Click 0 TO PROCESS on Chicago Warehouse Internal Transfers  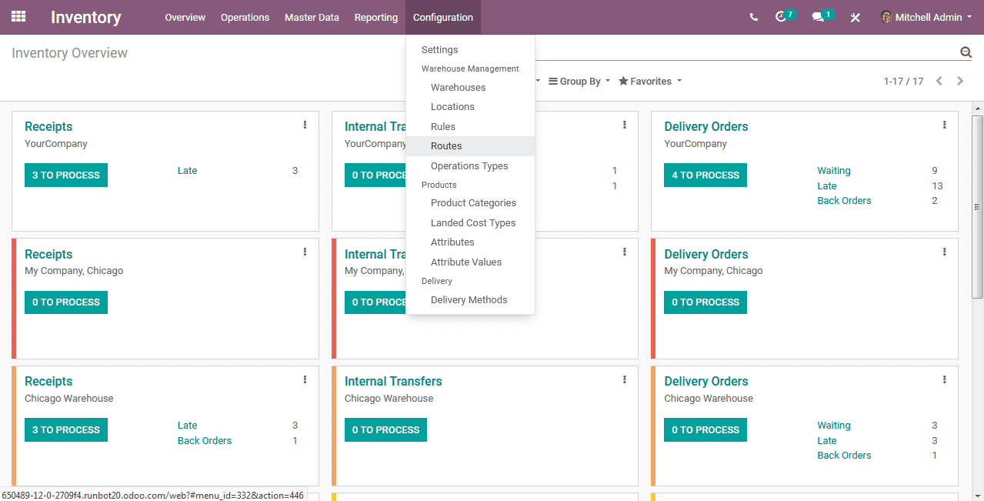[385, 429]
